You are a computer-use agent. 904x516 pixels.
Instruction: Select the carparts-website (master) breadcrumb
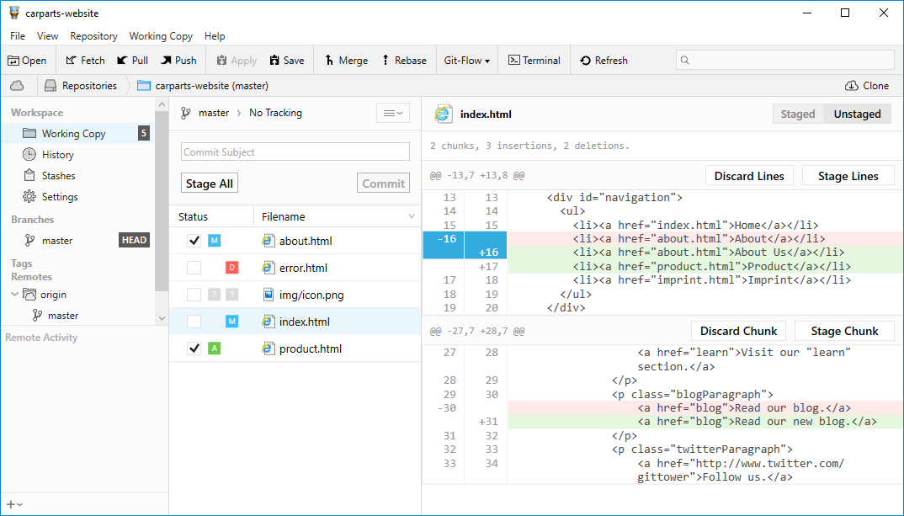click(203, 86)
